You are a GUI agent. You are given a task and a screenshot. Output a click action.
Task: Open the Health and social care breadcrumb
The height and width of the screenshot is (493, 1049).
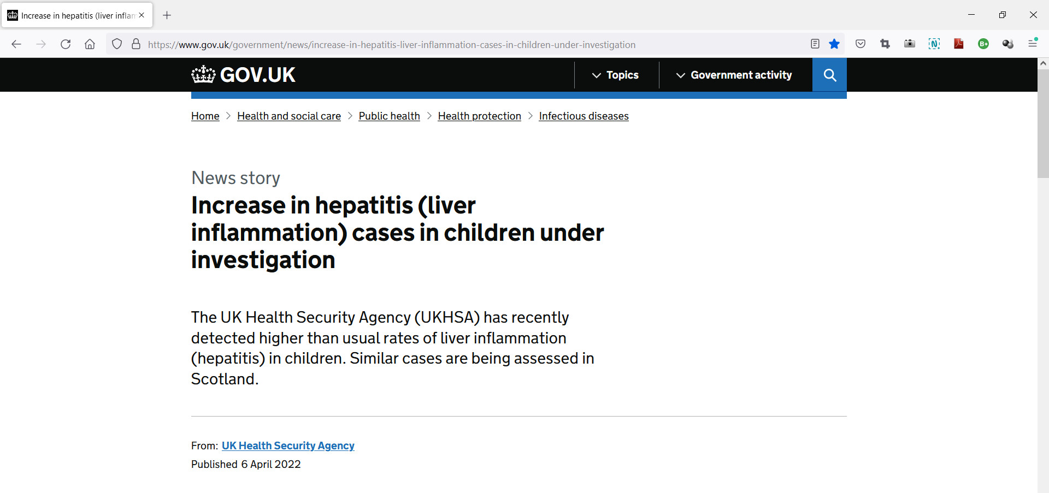[289, 116]
